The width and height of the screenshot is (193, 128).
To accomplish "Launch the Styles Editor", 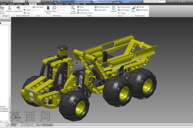I will pyautogui.click(x=18, y=9).
